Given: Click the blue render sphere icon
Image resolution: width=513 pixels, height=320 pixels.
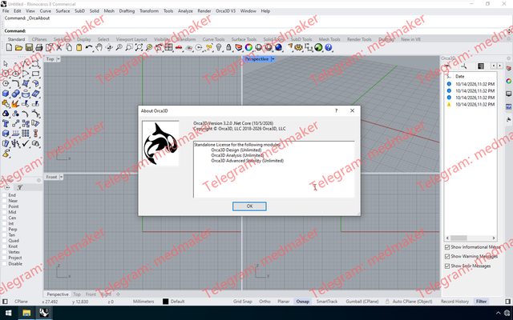Looking at the screenshot, I should pyautogui.click(x=278, y=48).
